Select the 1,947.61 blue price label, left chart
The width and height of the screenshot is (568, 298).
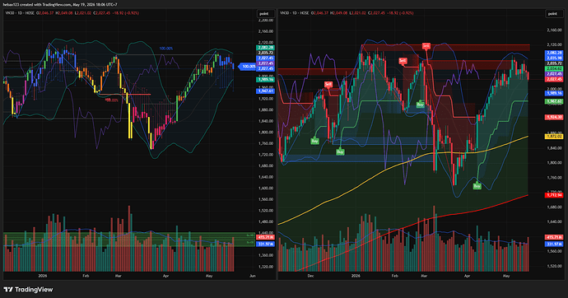266,91
